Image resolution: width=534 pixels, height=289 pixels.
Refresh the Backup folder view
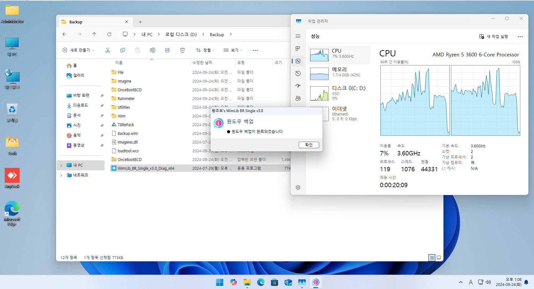(x=109, y=34)
